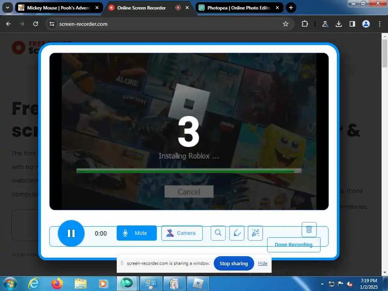Screen dimensions: 388x291
Task: Click the screen-recorder.com address bar
Action: pos(170,24)
